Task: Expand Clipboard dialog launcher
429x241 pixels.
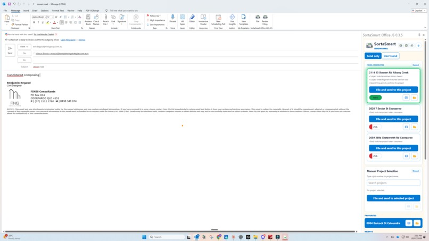Action: point(29,28)
